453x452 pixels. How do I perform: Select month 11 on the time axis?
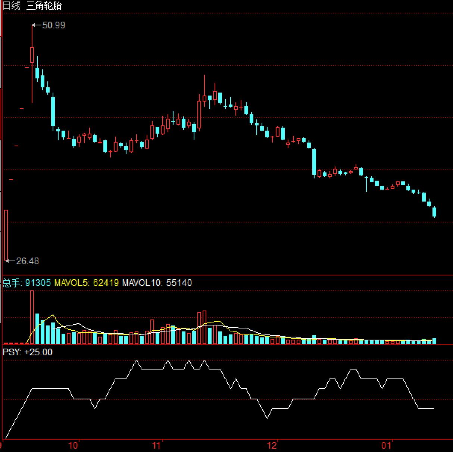156,445
